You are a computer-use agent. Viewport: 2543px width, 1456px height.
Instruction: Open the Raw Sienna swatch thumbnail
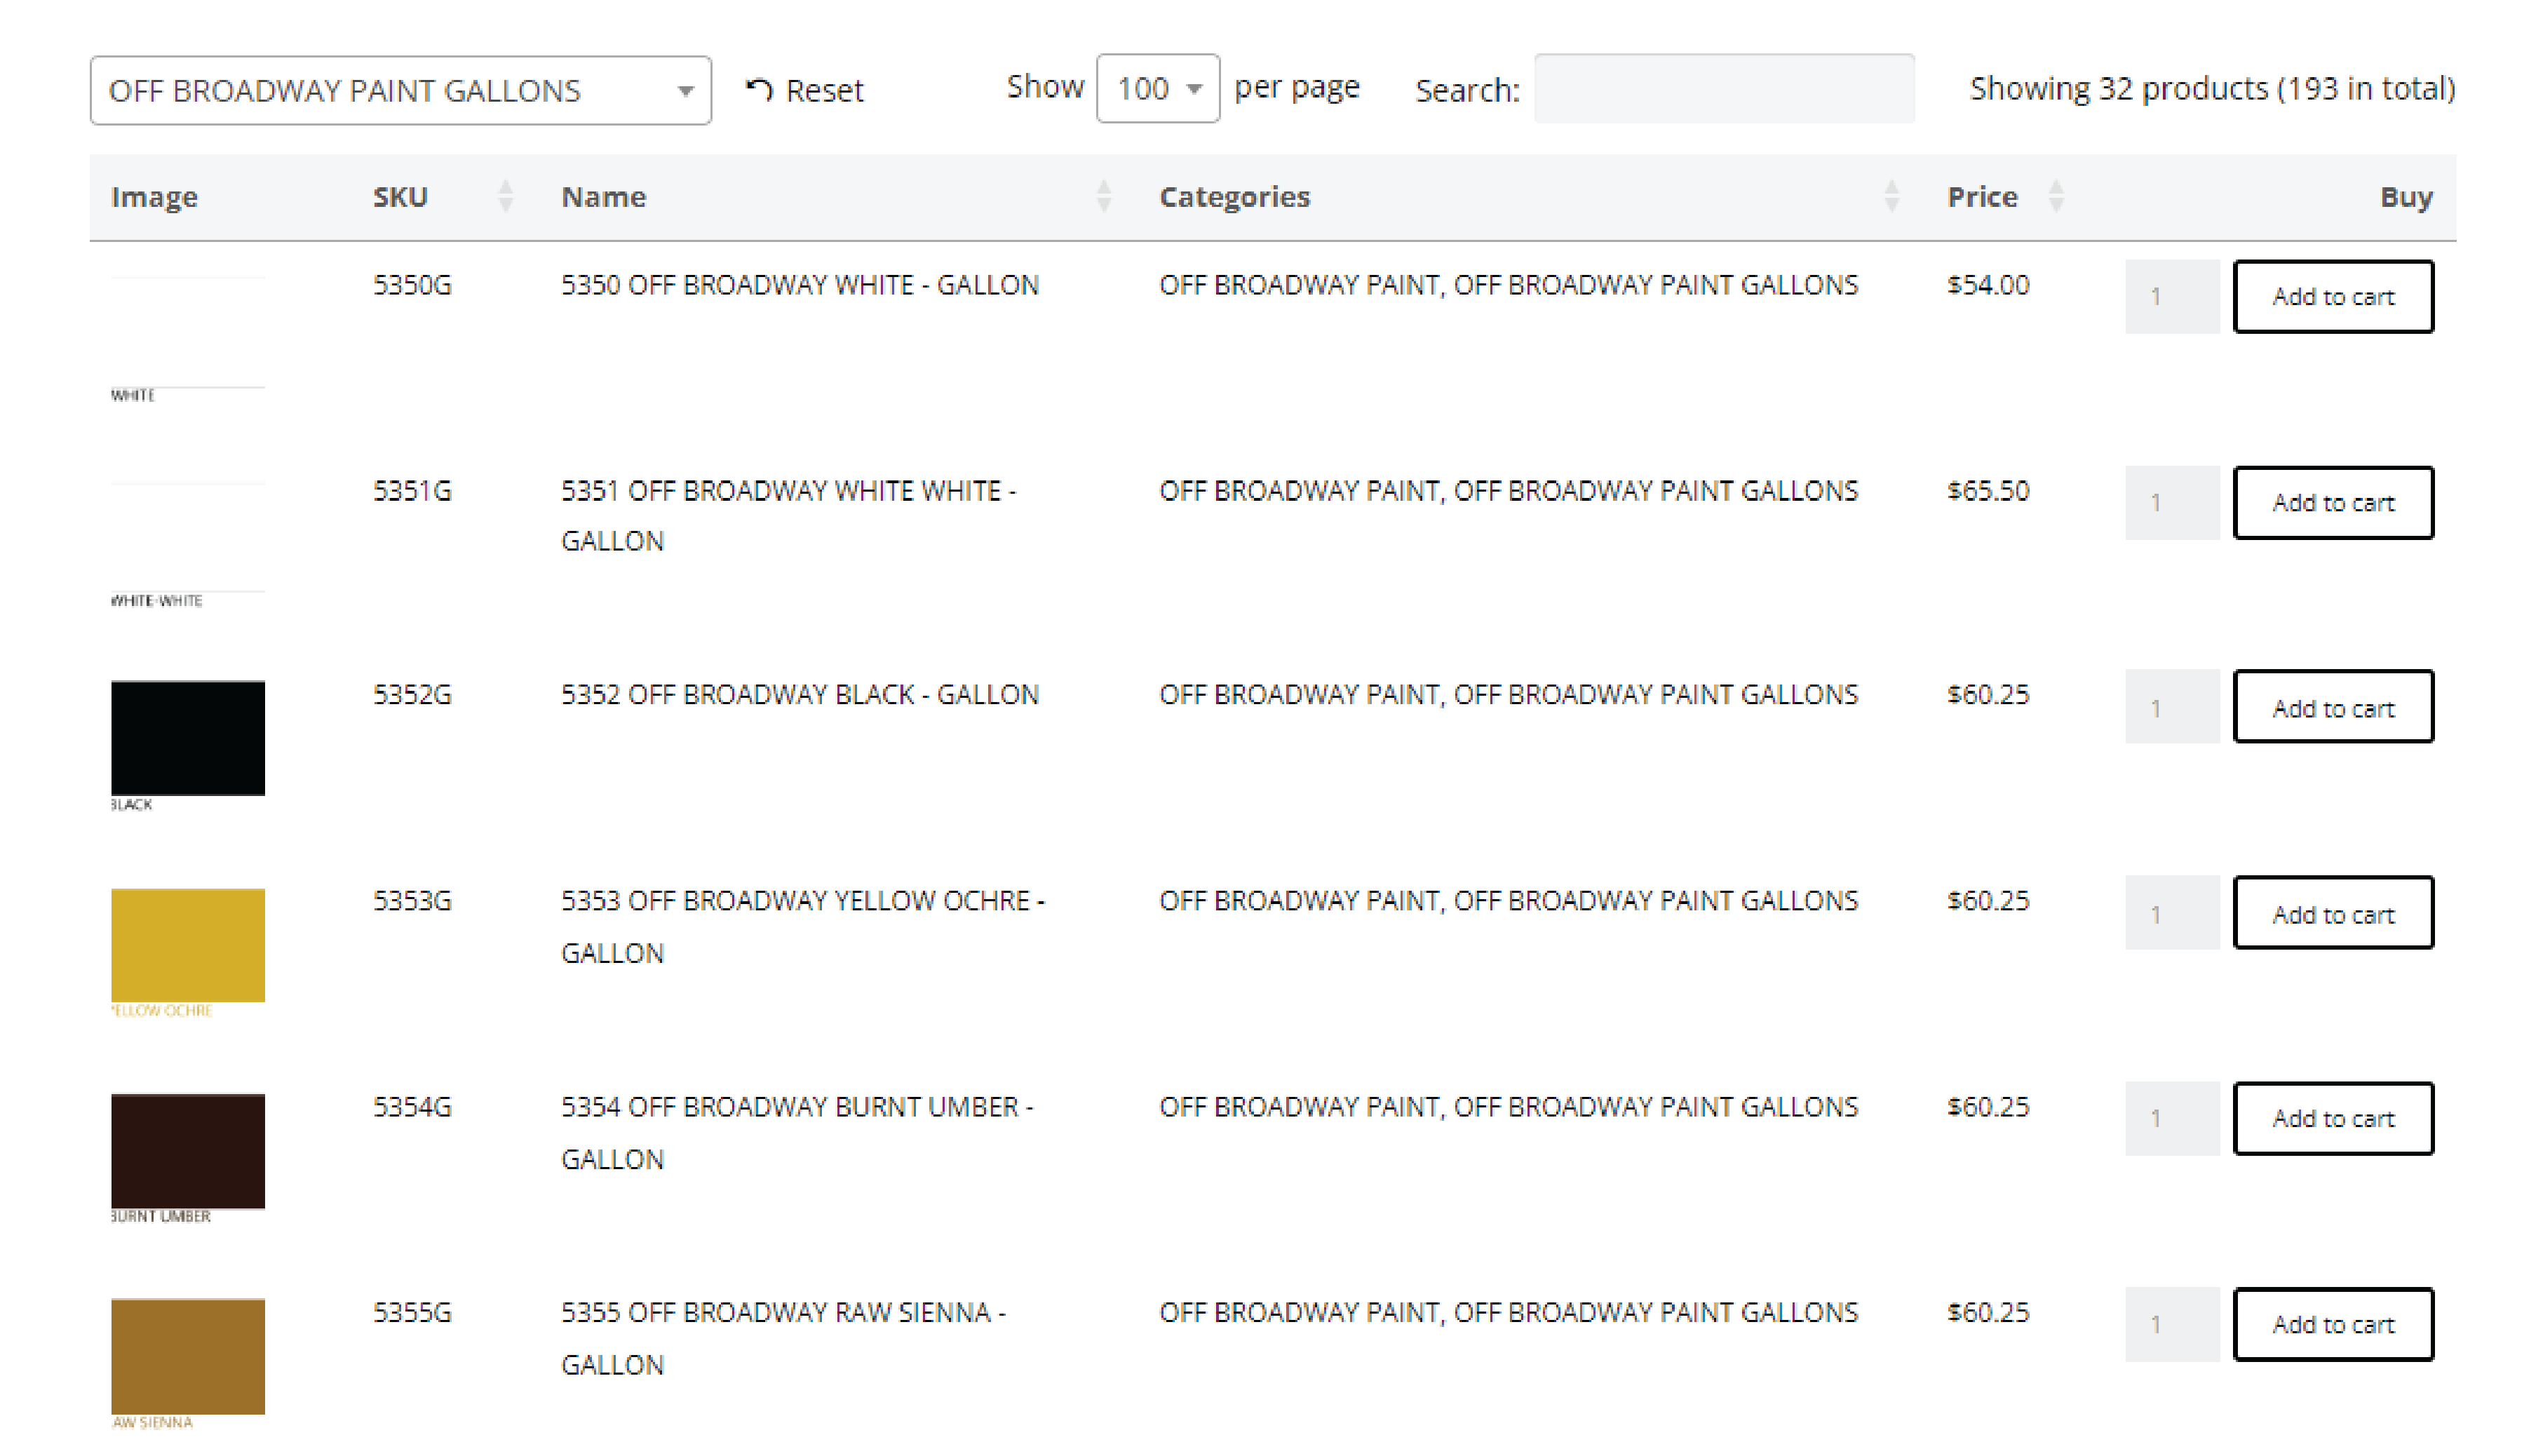[x=188, y=1356]
